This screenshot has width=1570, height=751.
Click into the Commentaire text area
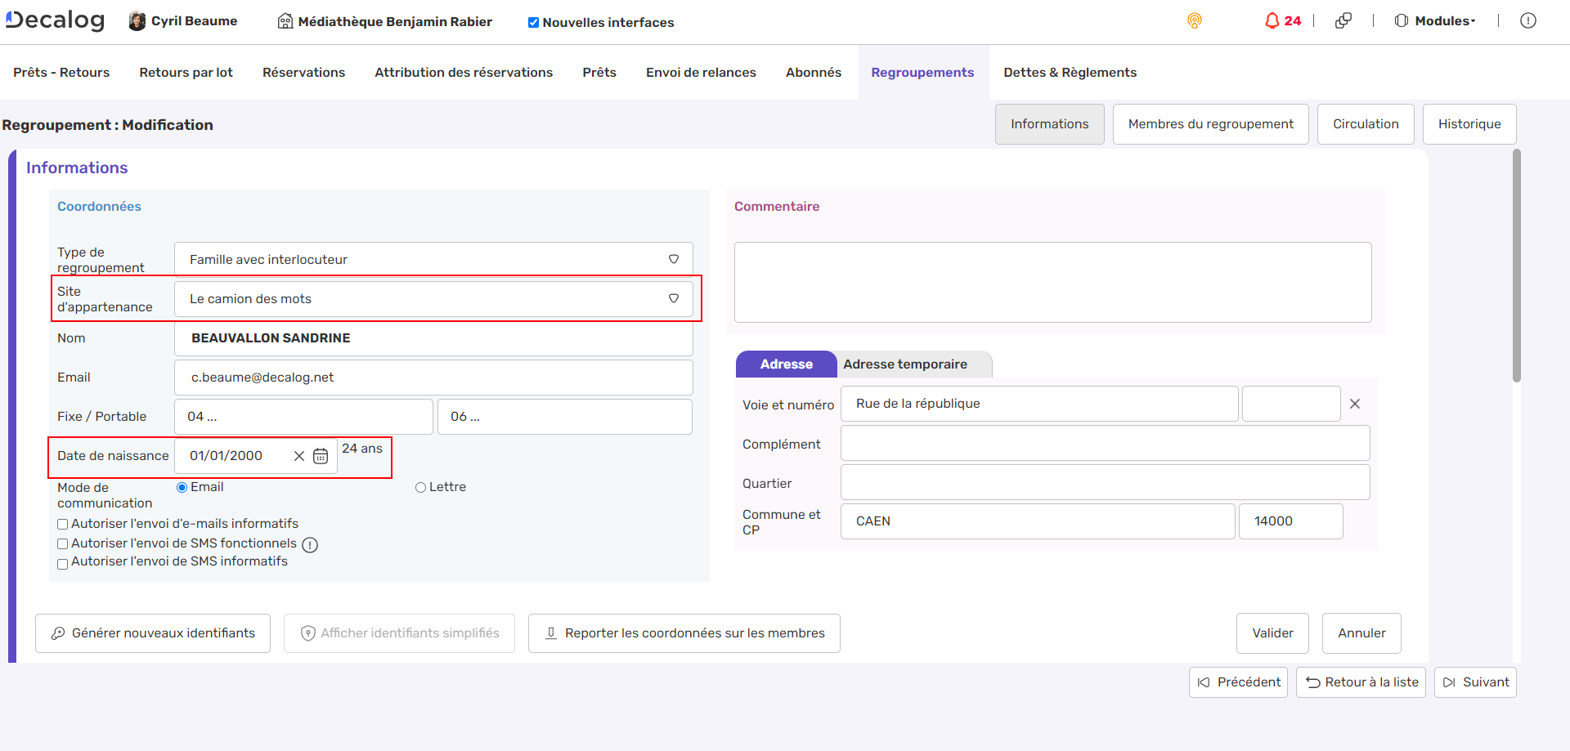coord(1052,282)
